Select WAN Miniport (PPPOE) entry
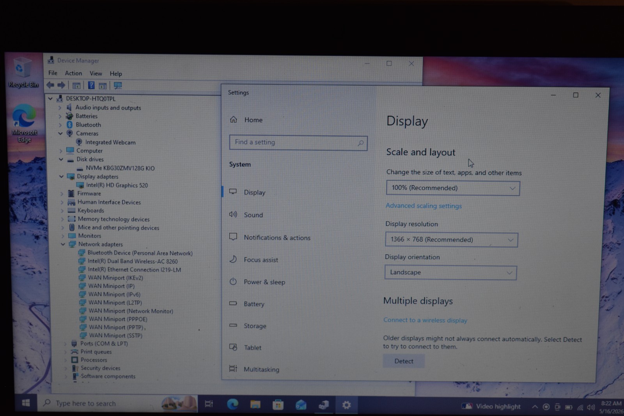624x416 pixels. tap(118, 319)
